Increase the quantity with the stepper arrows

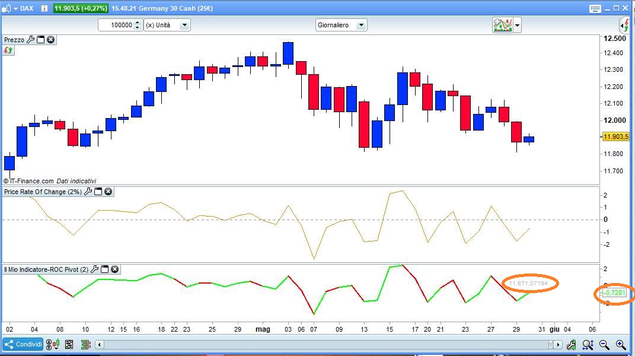[138, 23]
